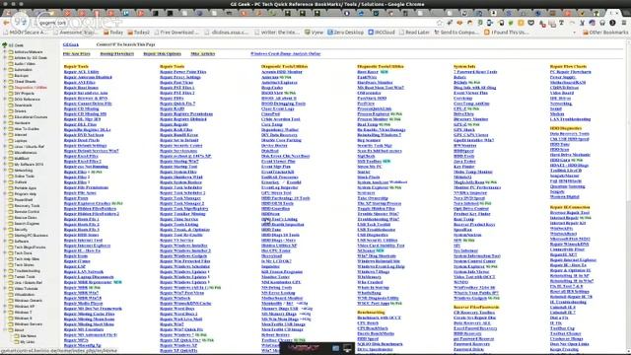Open the Vyew bookmark
The image size is (631, 355).
(x=314, y=33)
